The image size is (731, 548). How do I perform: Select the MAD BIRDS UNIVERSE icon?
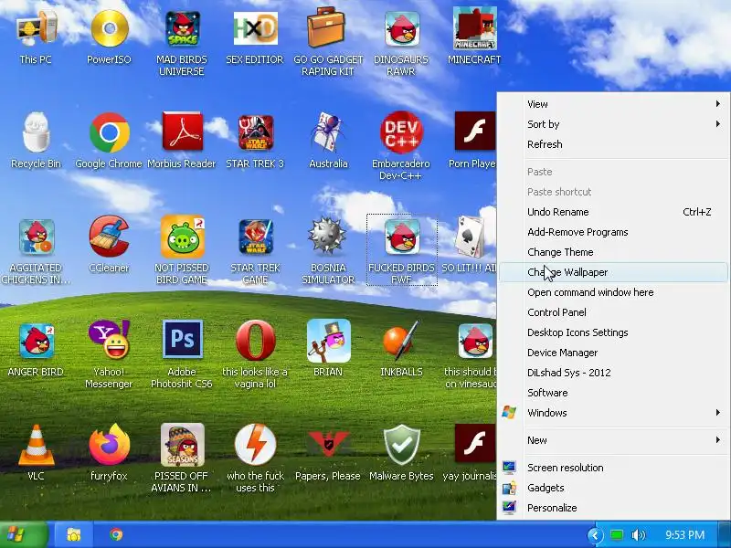[x=182, y=29]
